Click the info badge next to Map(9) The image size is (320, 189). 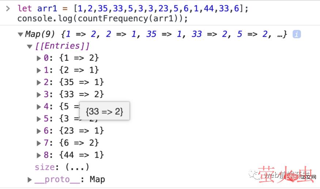297,34
